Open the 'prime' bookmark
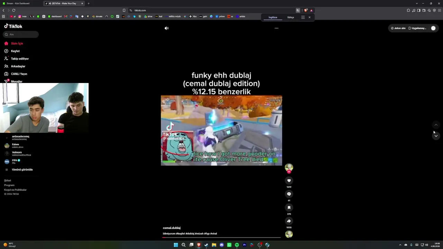 (220, 17)
